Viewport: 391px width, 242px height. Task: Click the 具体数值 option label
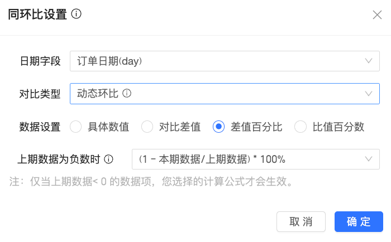[108, 127]
